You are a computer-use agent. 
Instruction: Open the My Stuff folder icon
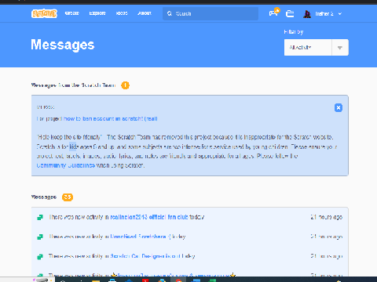290,13
